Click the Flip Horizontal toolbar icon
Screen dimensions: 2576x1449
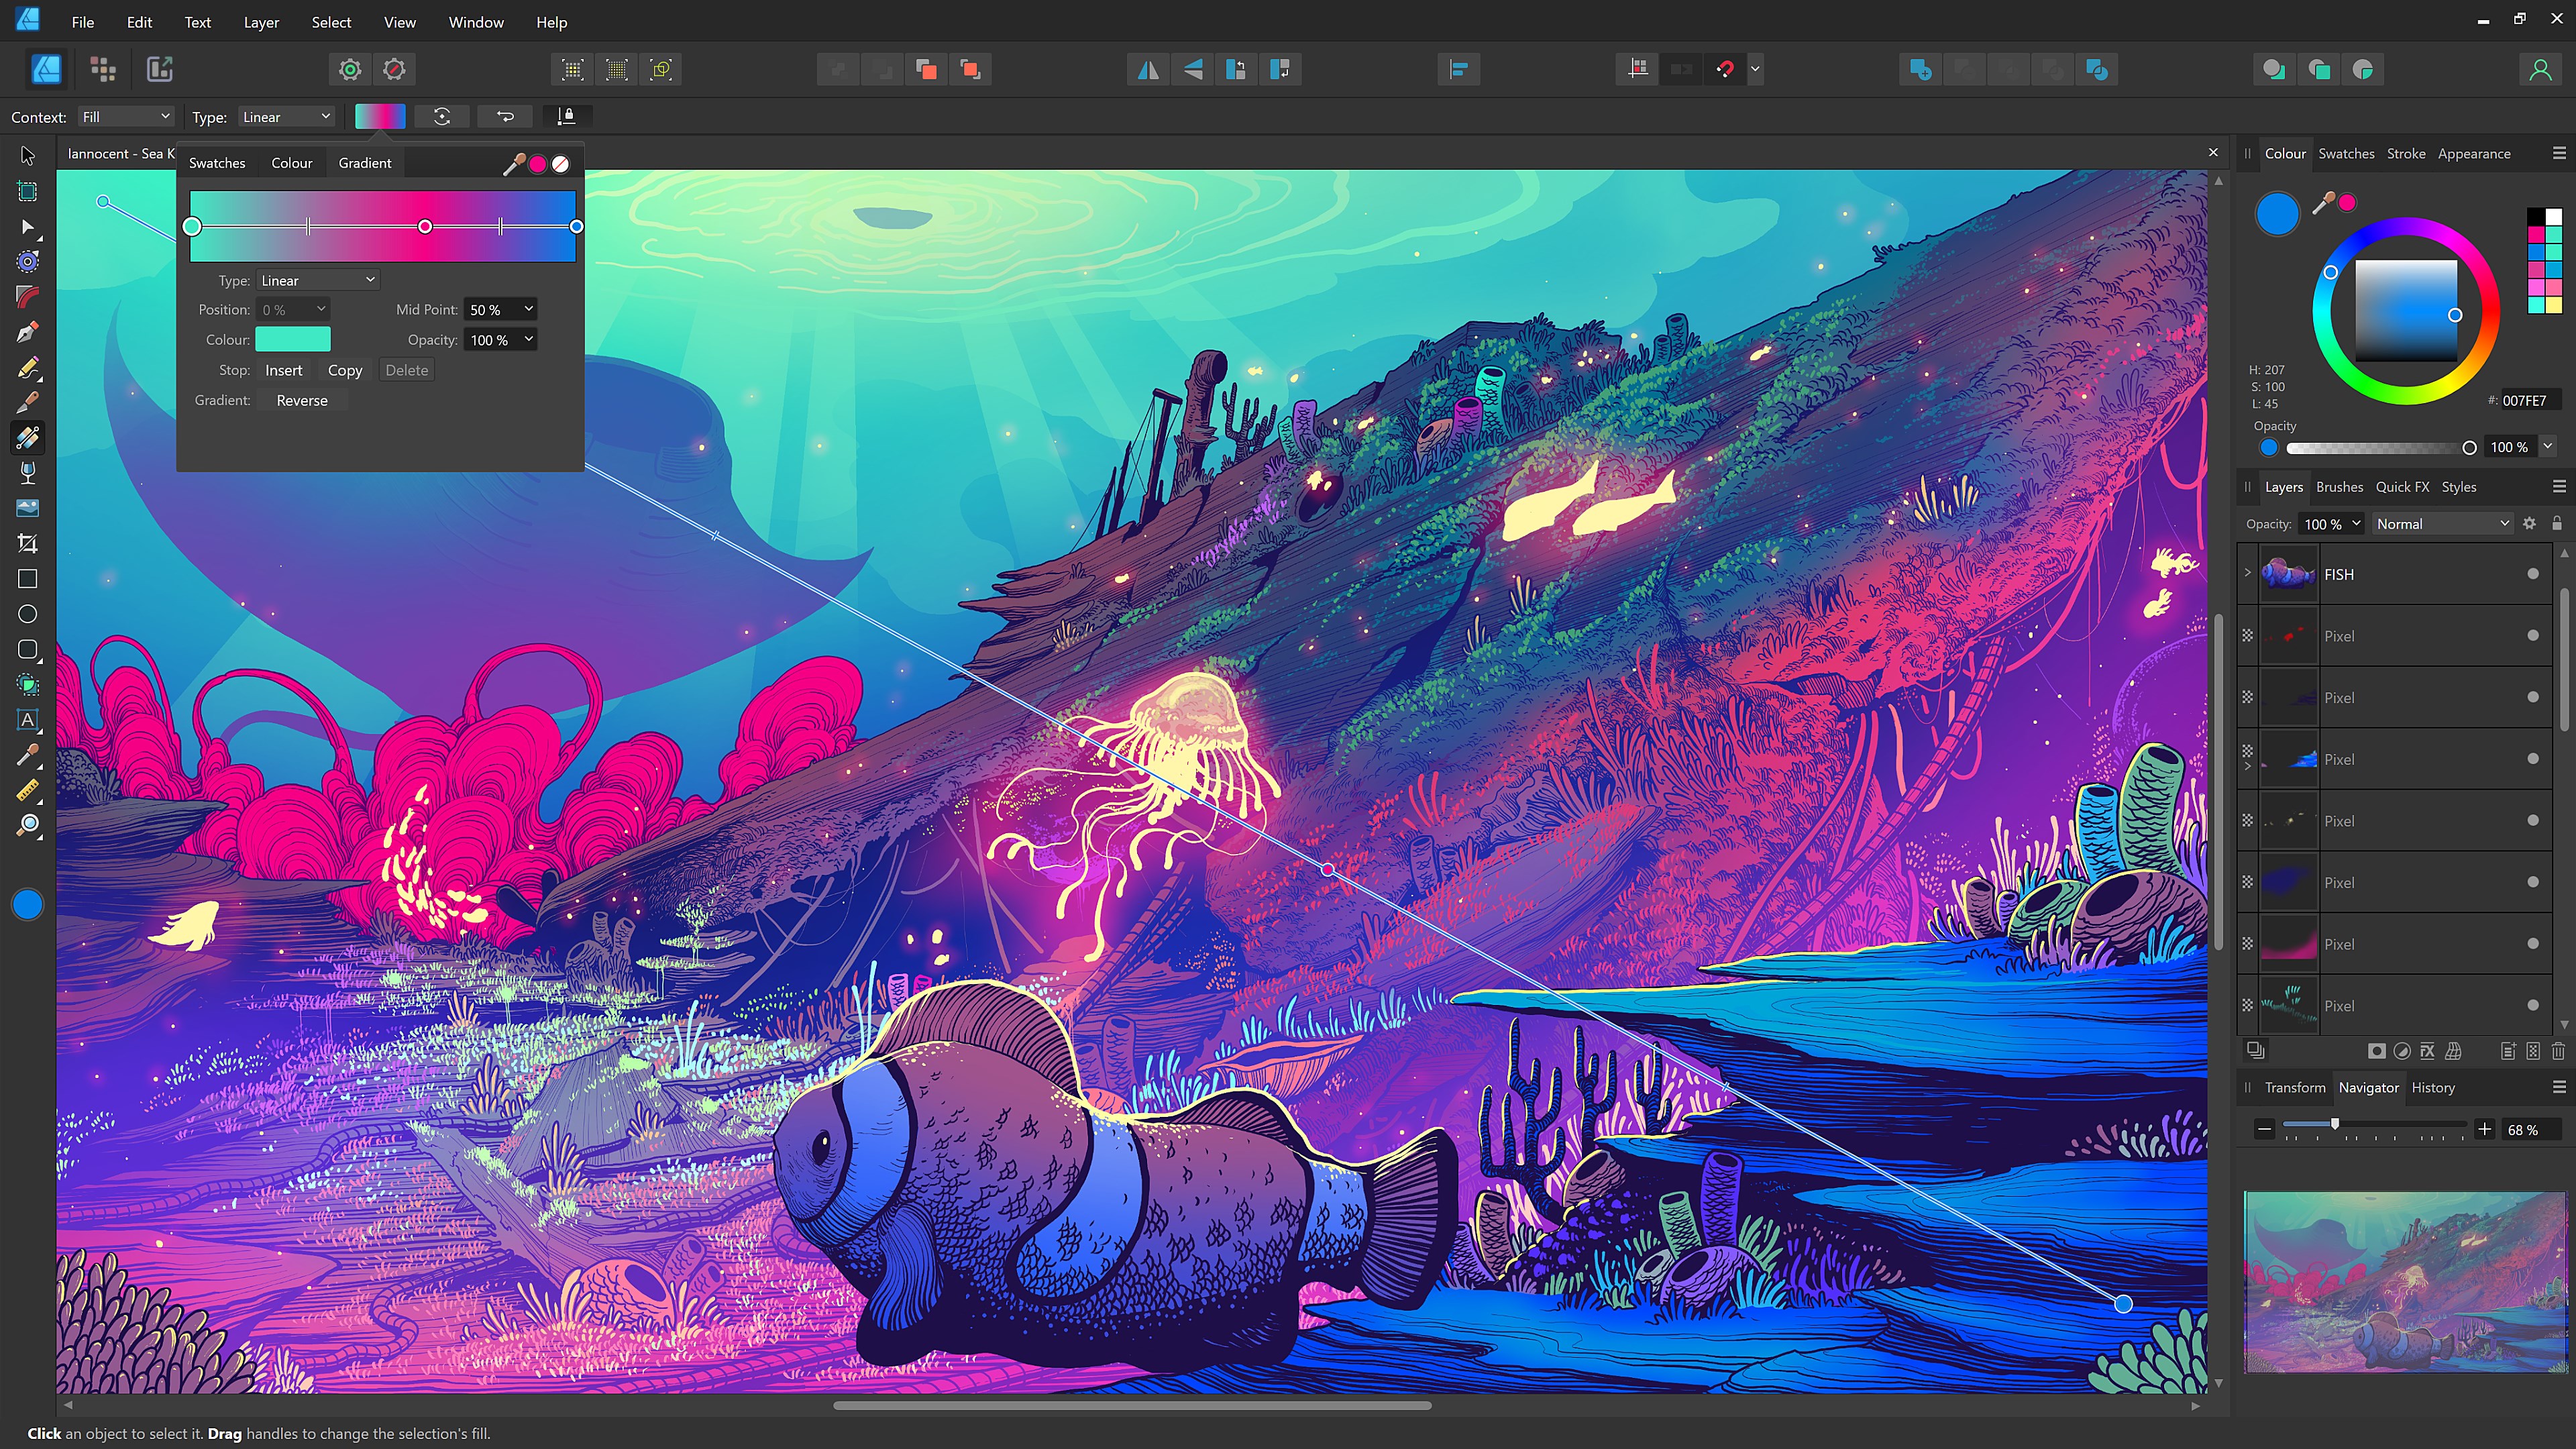tap(1148, 69)
